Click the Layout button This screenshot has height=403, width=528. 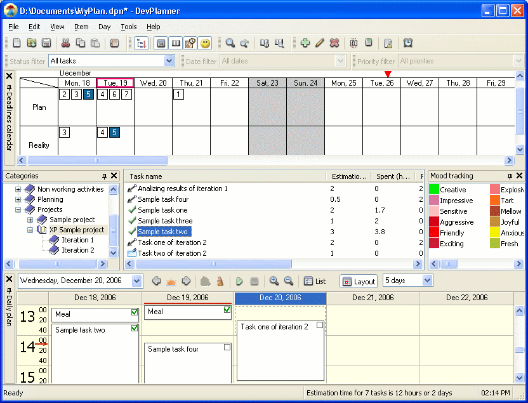coord(359,281)
